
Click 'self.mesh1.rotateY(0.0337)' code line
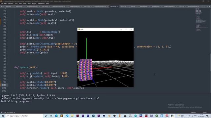(38, 82)
